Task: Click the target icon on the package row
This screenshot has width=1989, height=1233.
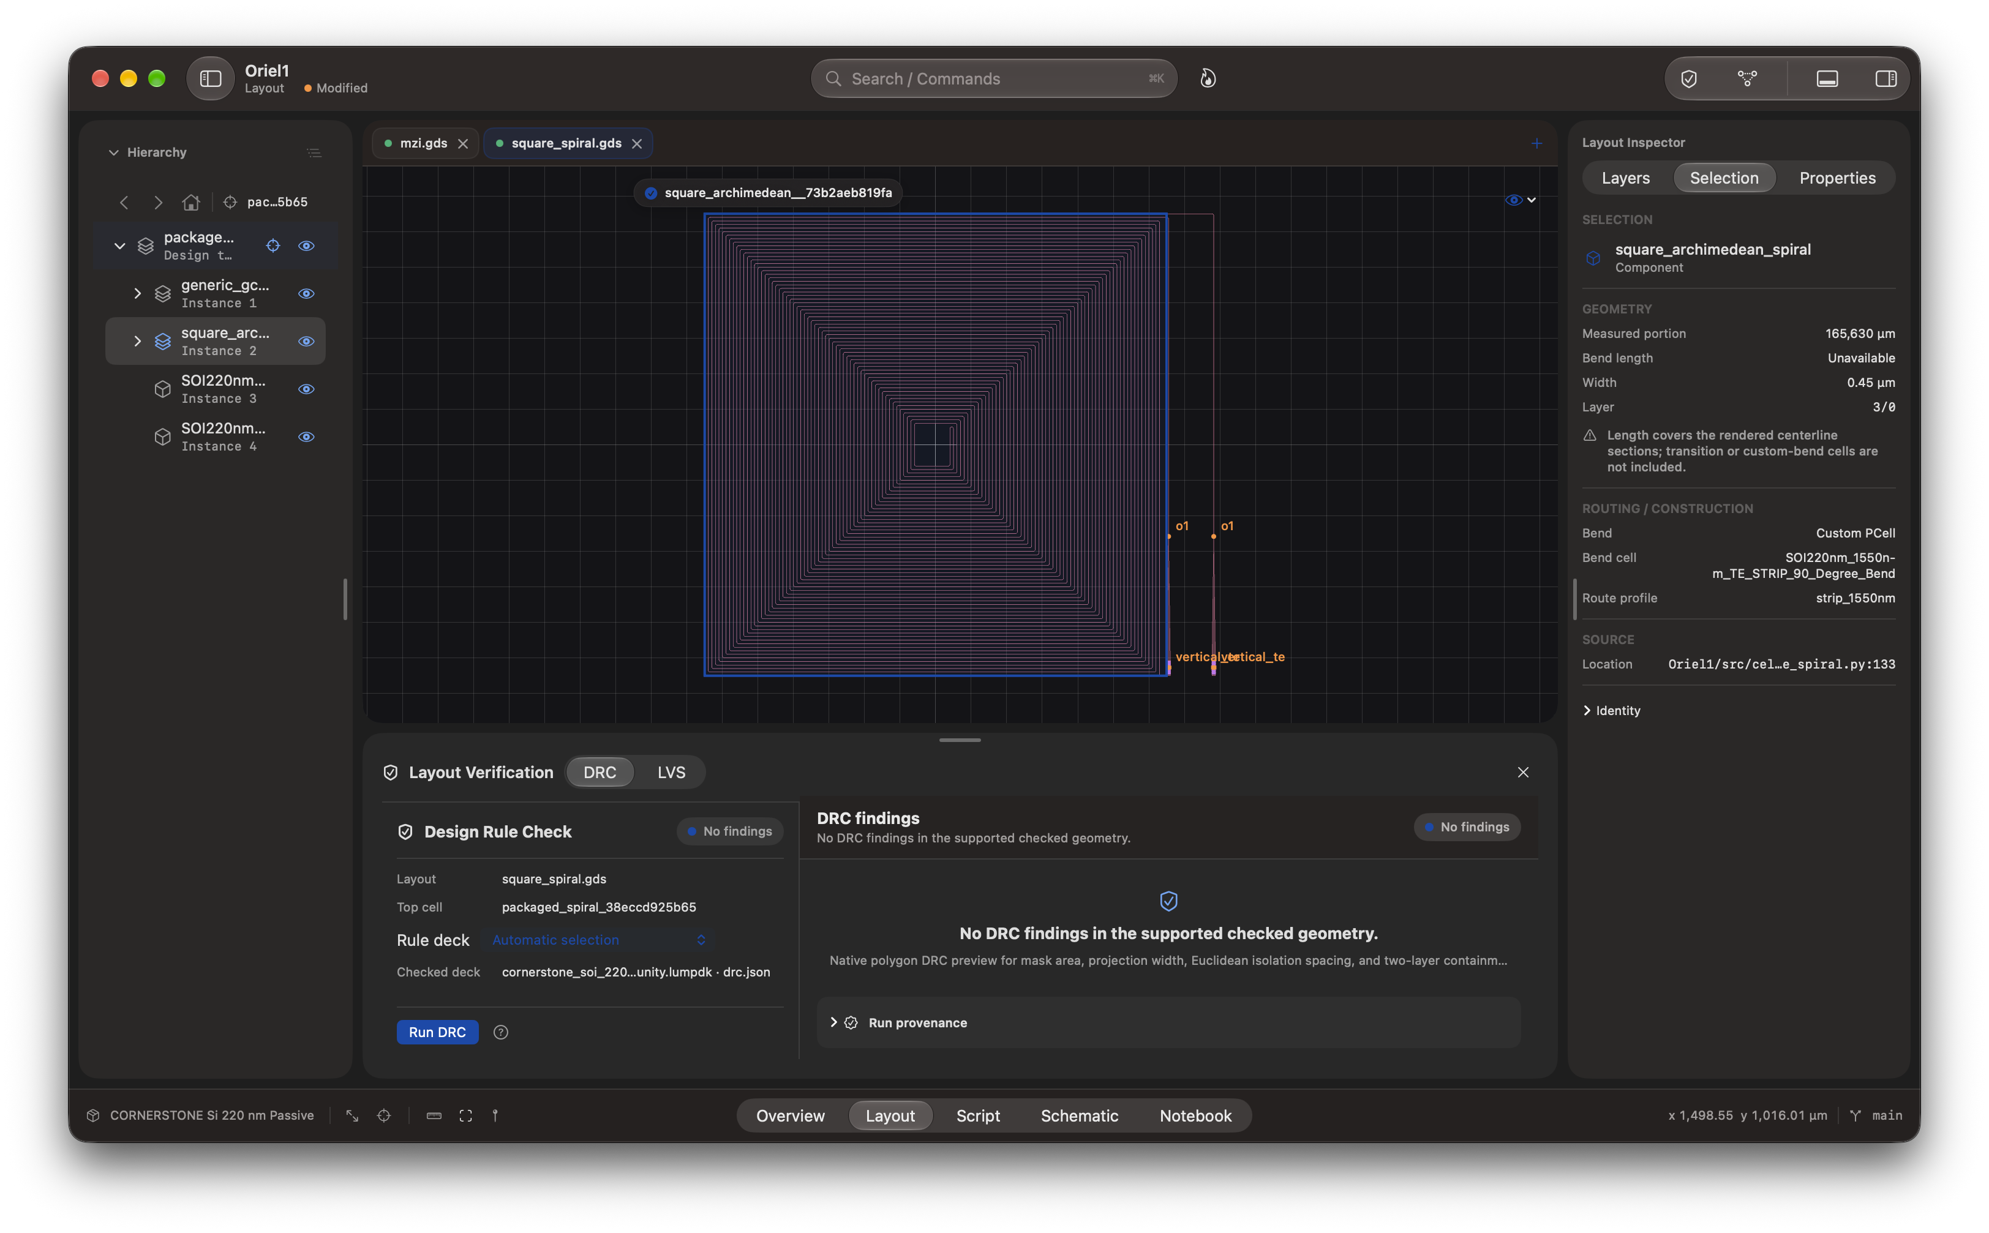Action: [x=273, y=245]
